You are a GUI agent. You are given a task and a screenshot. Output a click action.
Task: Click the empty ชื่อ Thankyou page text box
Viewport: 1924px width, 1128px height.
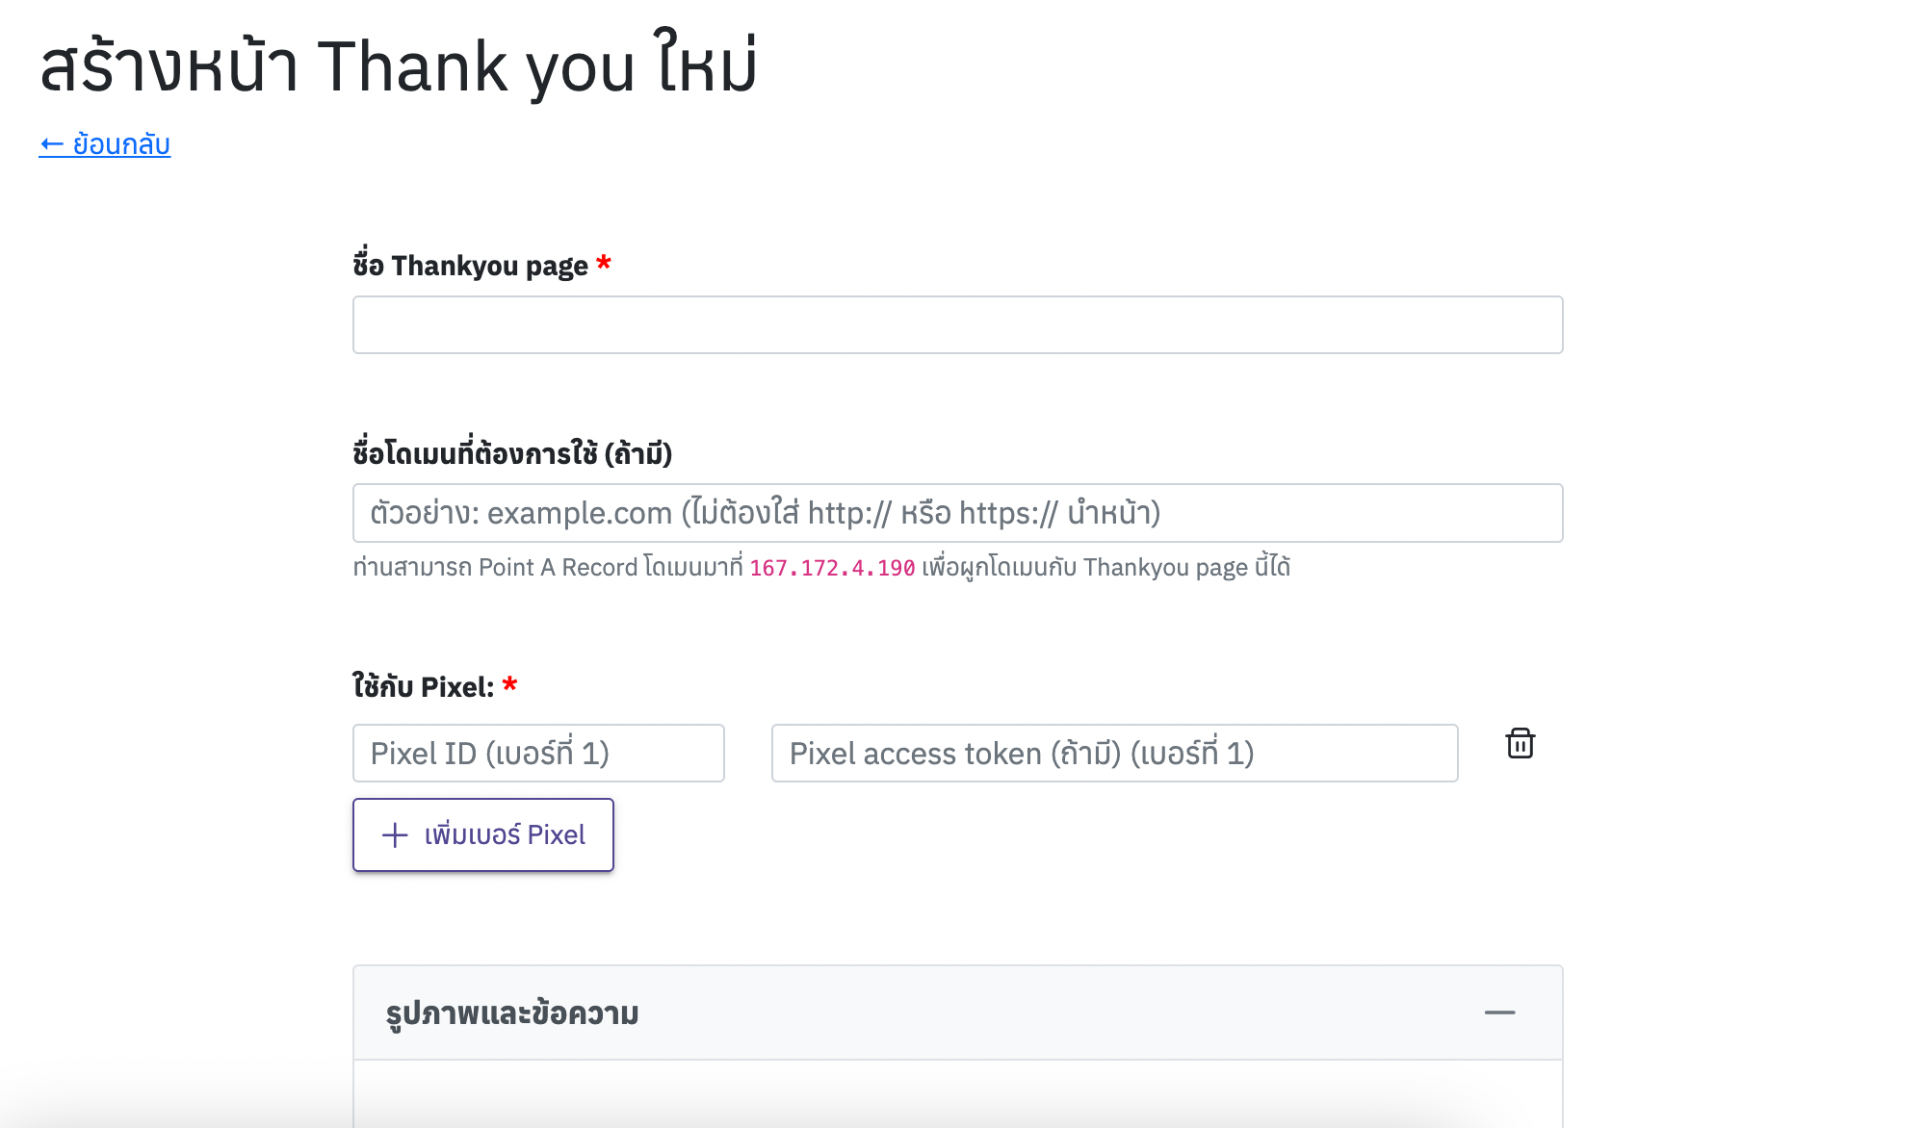957,325
